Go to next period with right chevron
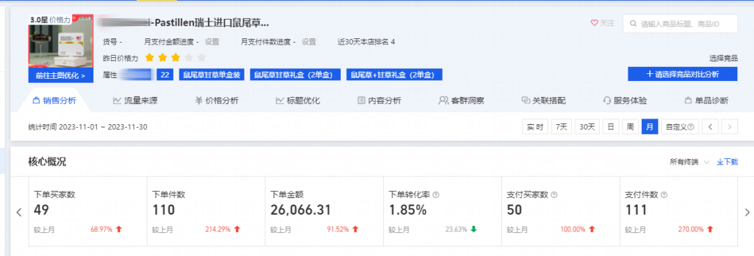This screenshot has height=256, width=754. point(730,127)
